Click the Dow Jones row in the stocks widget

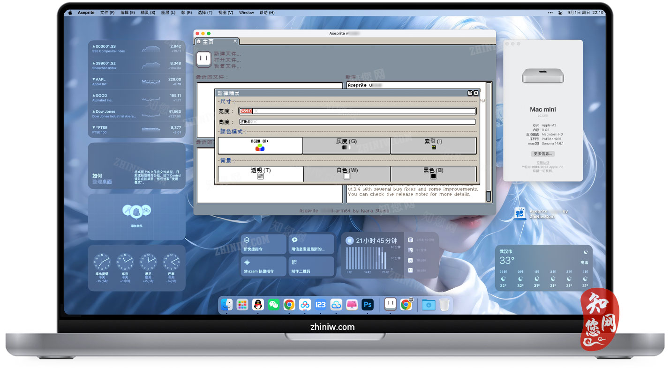136,114
